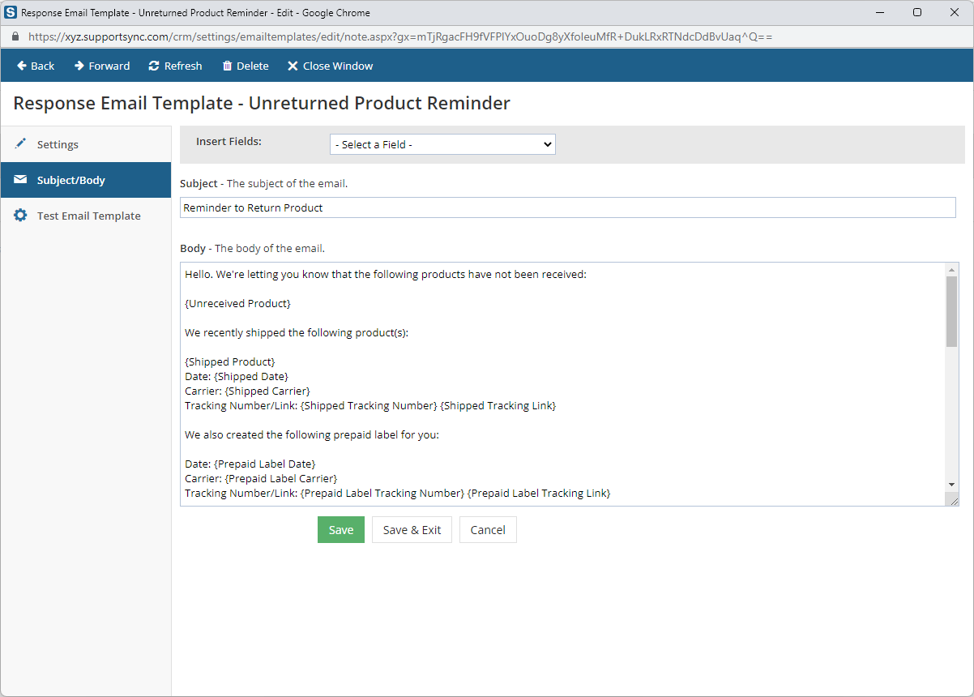Click the body scrollbar down arrow
The height and width of the screenshot is (697, 974).
point(951,485)
